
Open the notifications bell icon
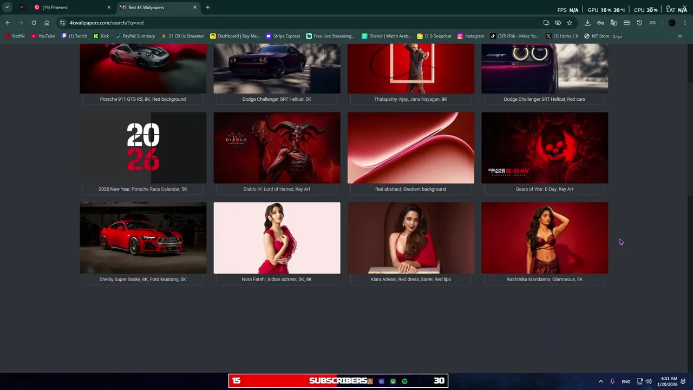pos(684,381)
